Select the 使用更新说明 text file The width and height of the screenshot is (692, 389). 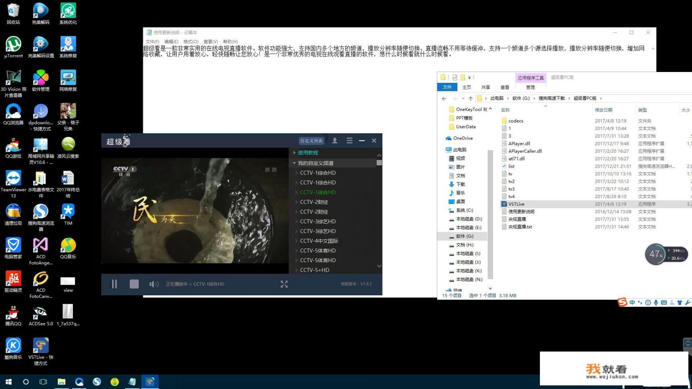(521, 212)
